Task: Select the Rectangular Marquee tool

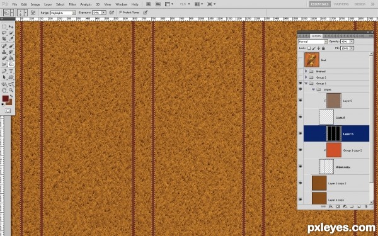Action: tap(4, 26)
